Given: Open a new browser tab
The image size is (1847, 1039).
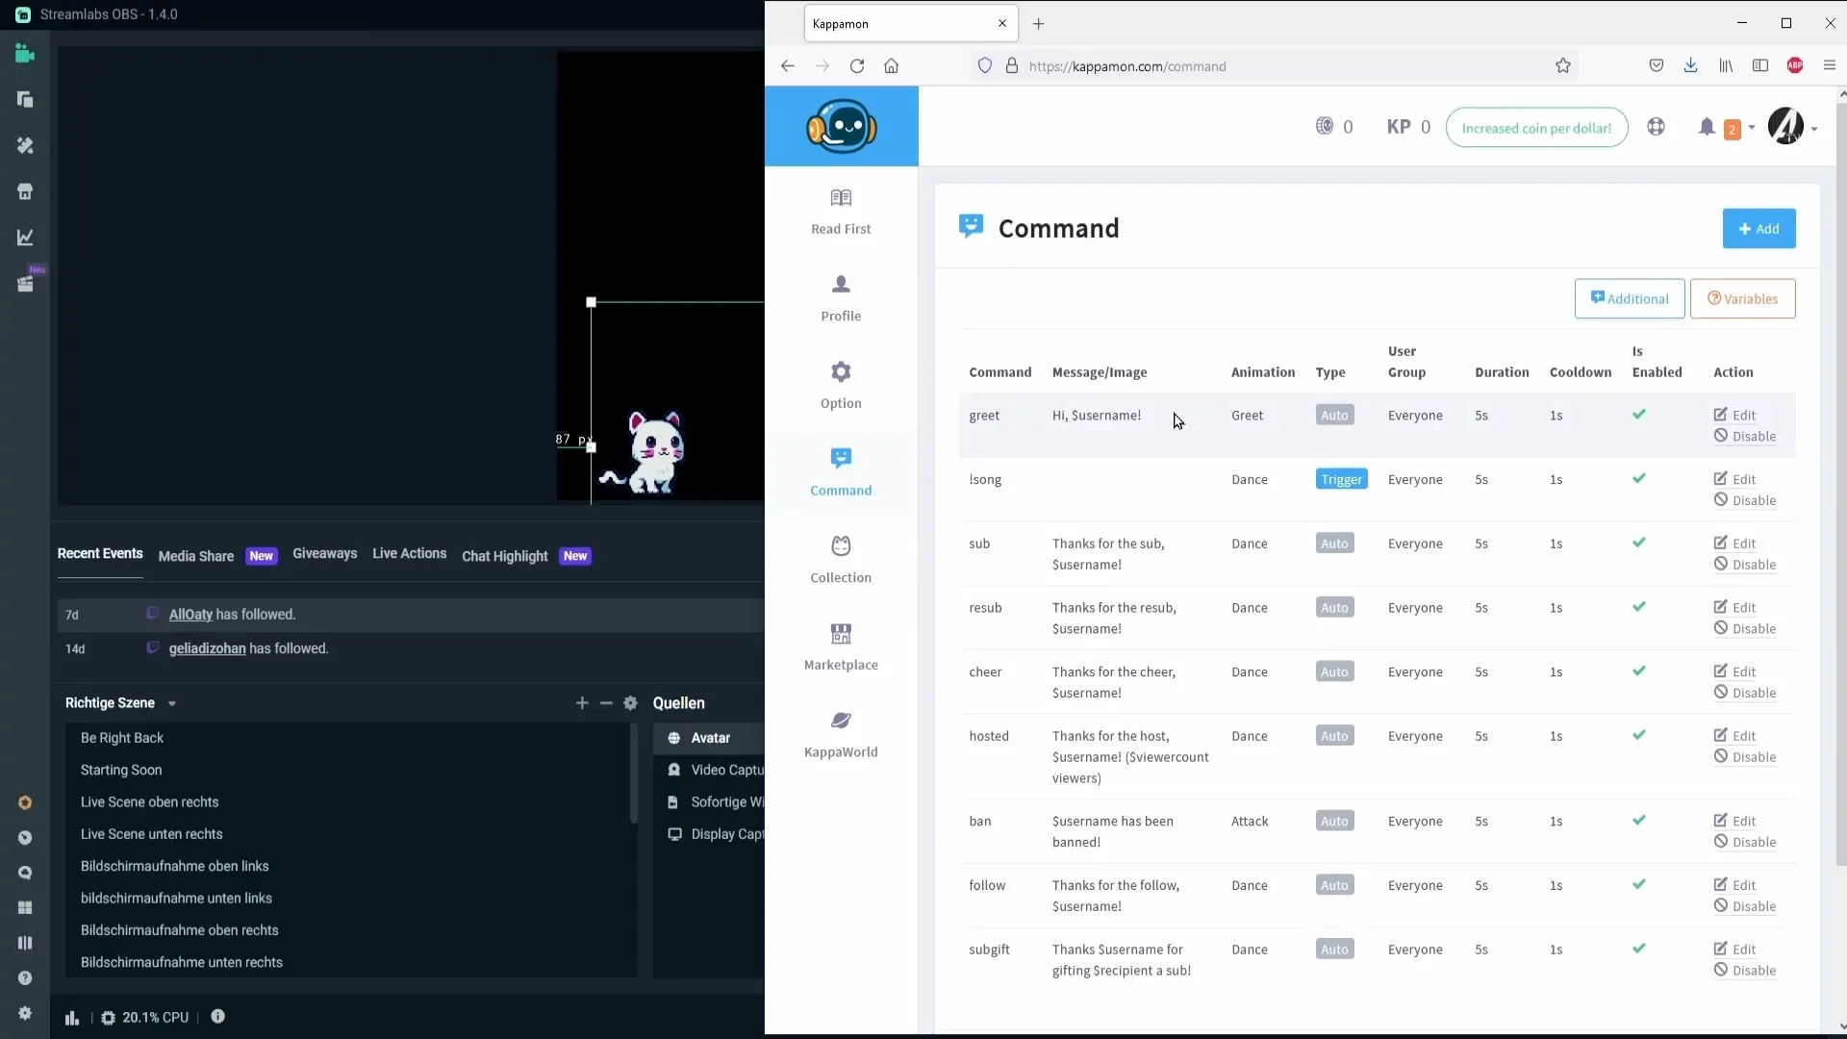Looking at the screenshot, I should [1039, 24].
